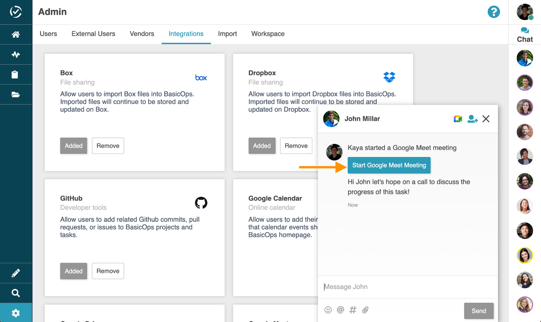
Task: Select the activity feed icon in sidebar
Action: pos(16,54)
